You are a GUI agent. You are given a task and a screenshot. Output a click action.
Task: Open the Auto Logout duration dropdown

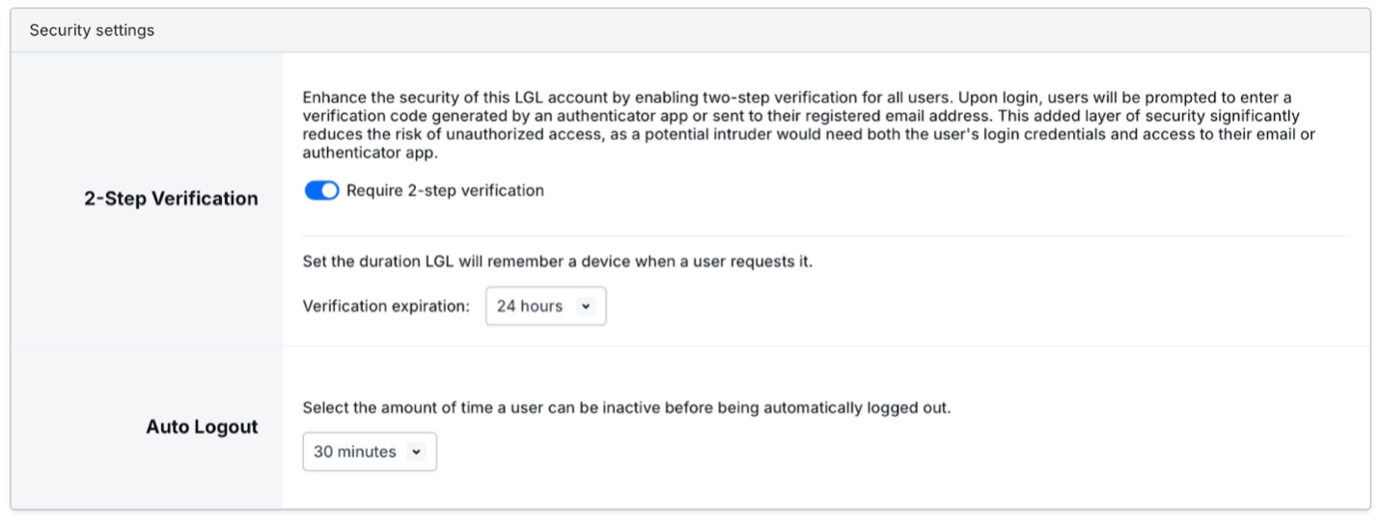(370, 452)
